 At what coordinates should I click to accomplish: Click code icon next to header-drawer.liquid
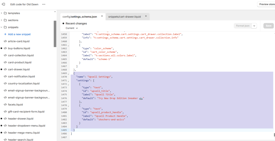click(x=5, y=119)
